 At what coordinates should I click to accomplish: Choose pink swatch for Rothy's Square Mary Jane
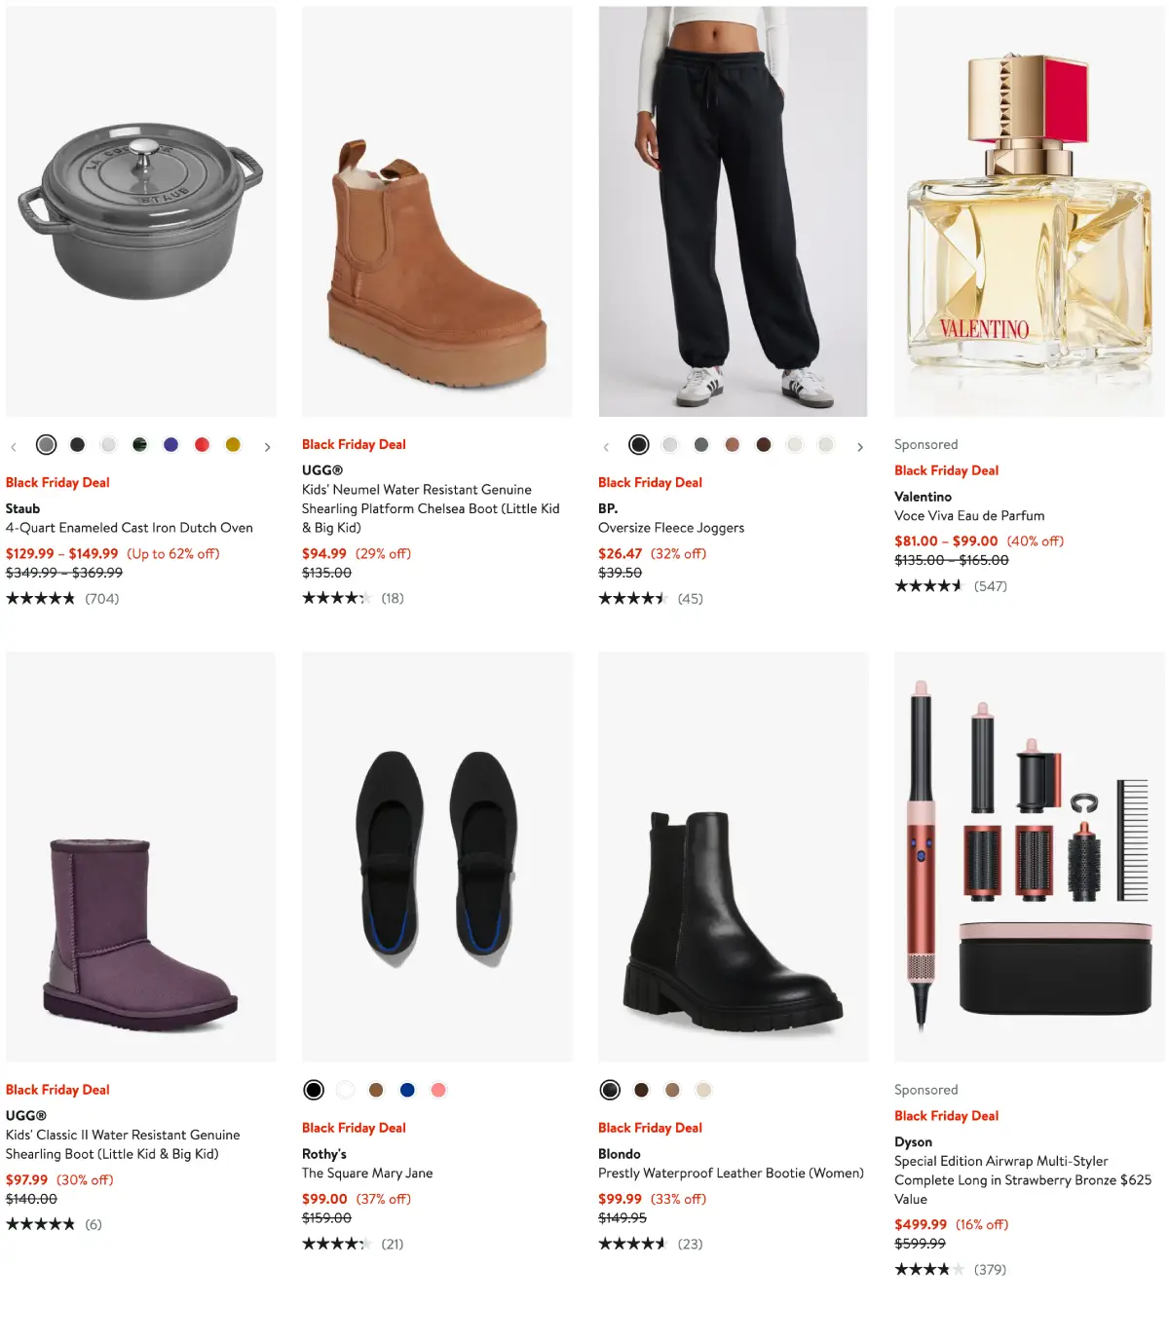[438, 1090]
